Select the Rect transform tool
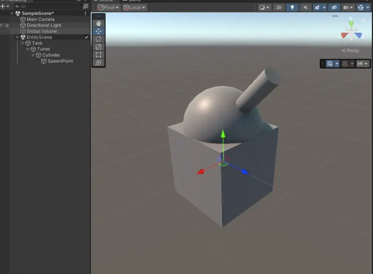 click(x=98, y=55)
